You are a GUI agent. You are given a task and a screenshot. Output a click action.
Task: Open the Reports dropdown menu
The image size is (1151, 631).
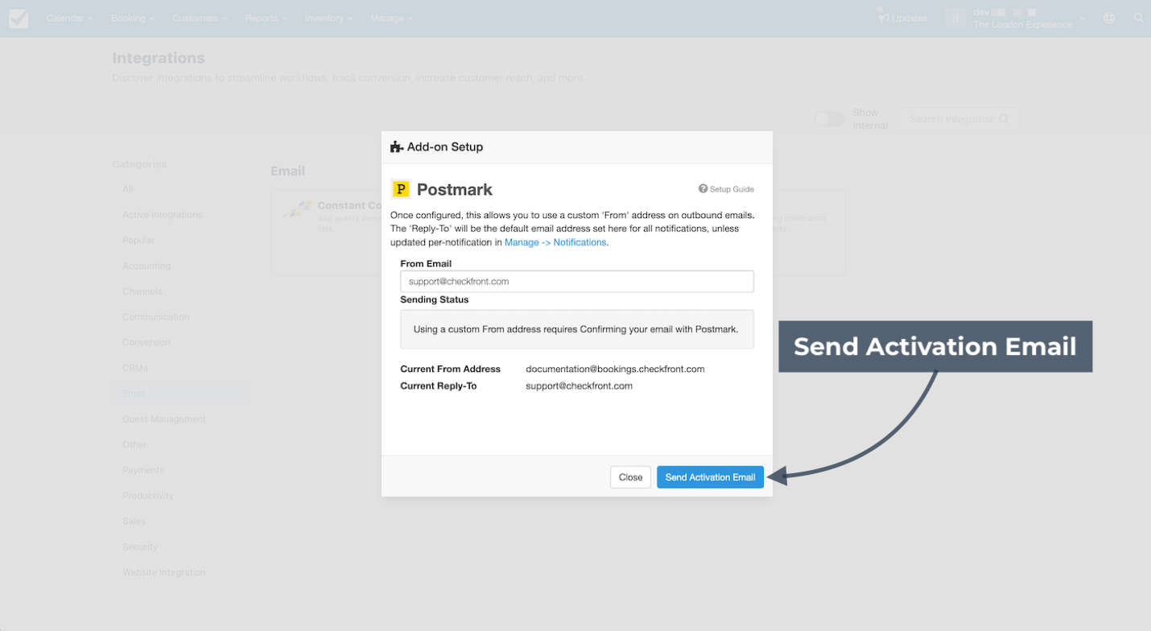(x=266, y=18)
